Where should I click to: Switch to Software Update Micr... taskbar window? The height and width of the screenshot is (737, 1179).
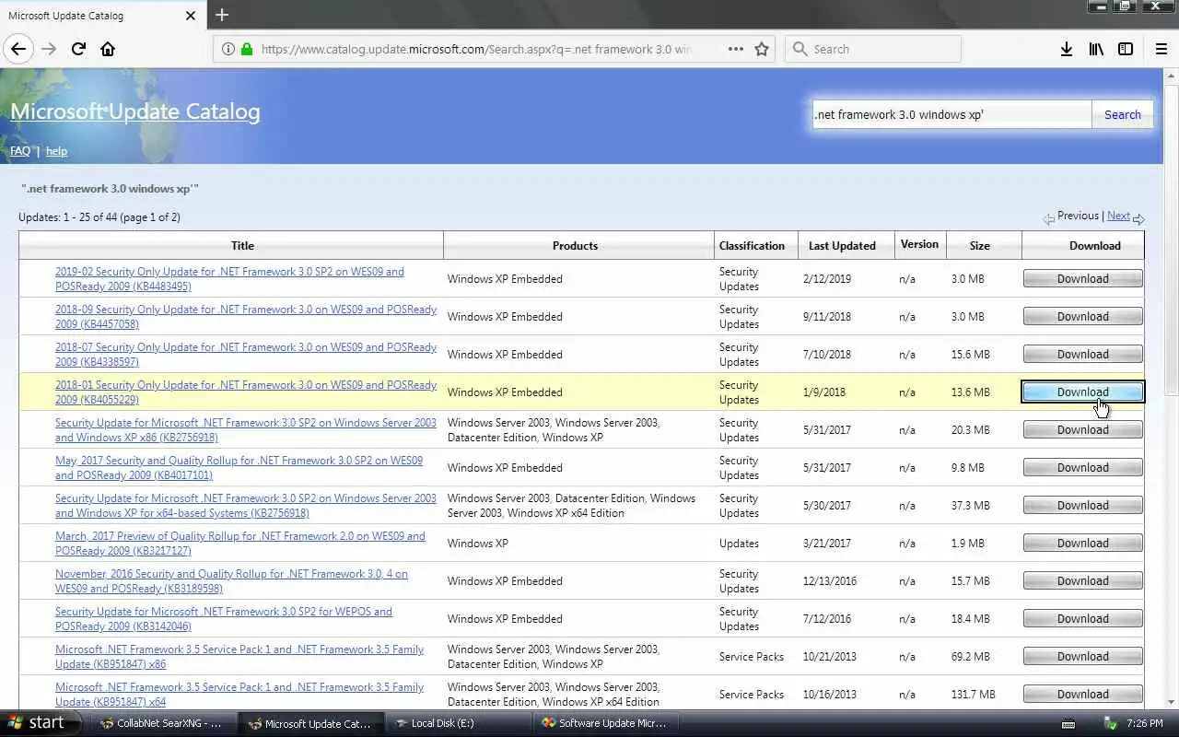(x=604, y=723)
